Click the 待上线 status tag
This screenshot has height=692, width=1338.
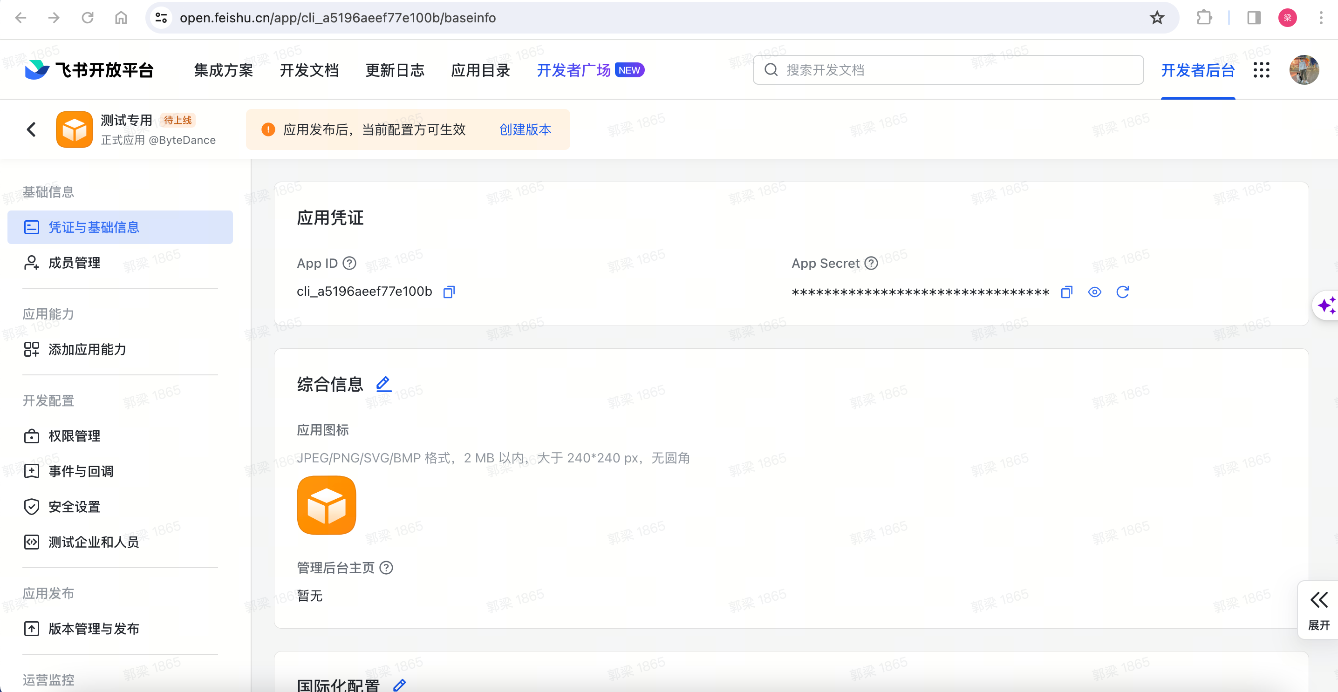tap(177, 120)
